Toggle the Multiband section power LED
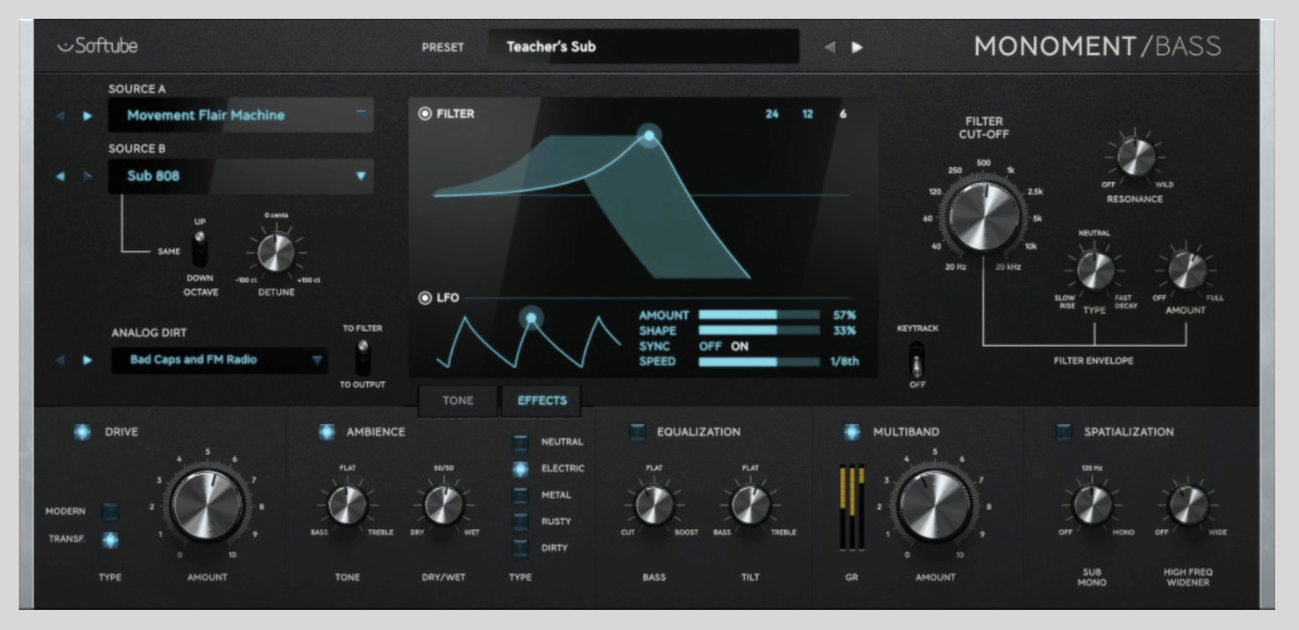 852,432
